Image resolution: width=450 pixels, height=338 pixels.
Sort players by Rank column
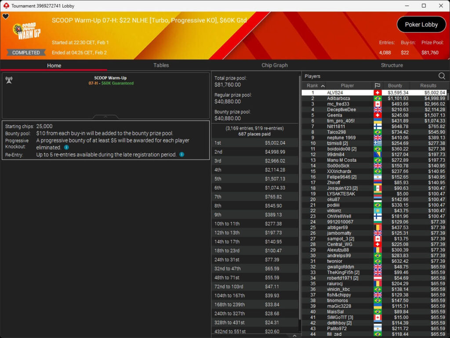pyautogui.click(x=316, y=86)
